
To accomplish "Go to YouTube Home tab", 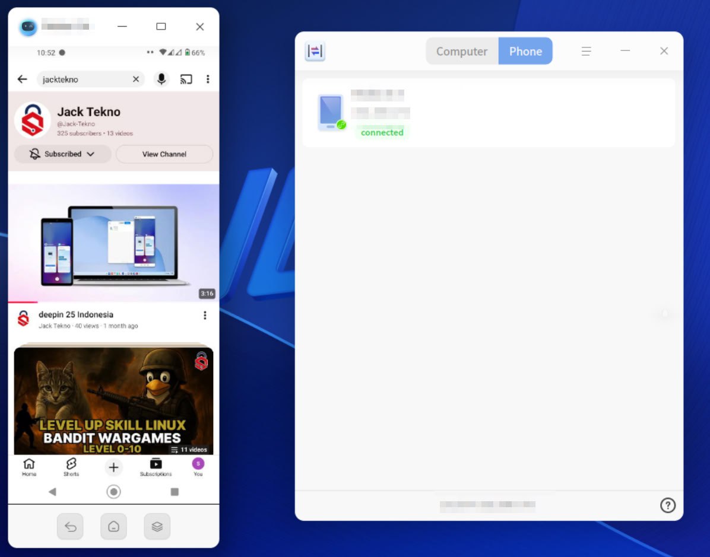I will pyautogui.click(x=29, y=467).
